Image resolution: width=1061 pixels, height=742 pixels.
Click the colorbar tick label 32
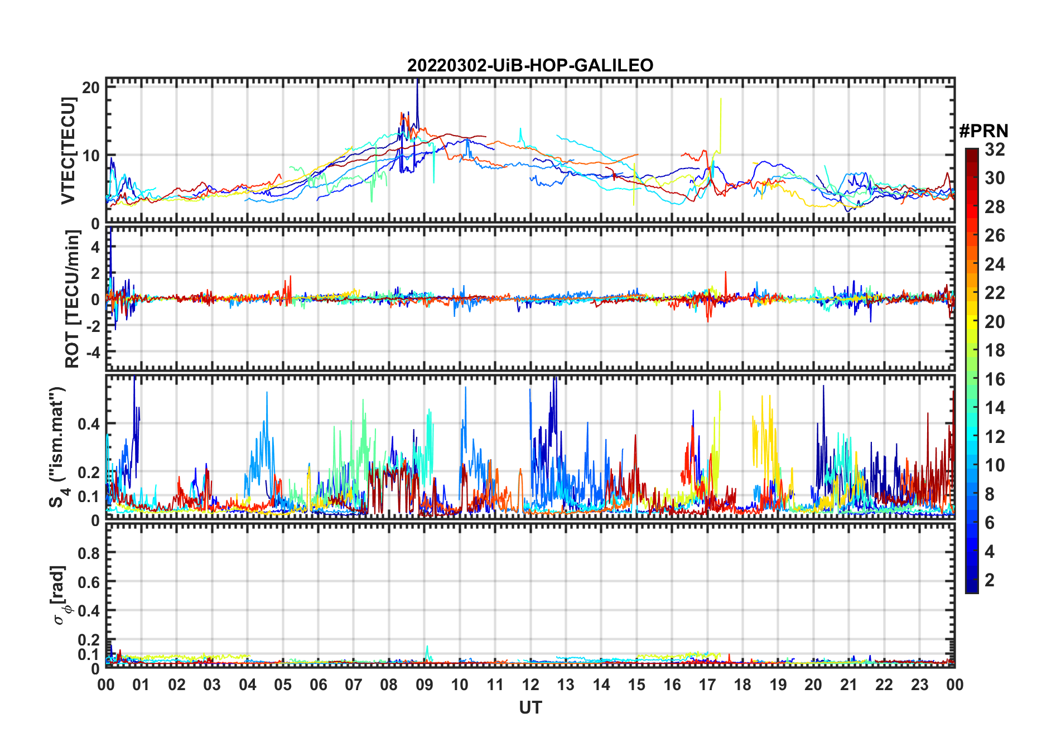click(x=995, y=150)
